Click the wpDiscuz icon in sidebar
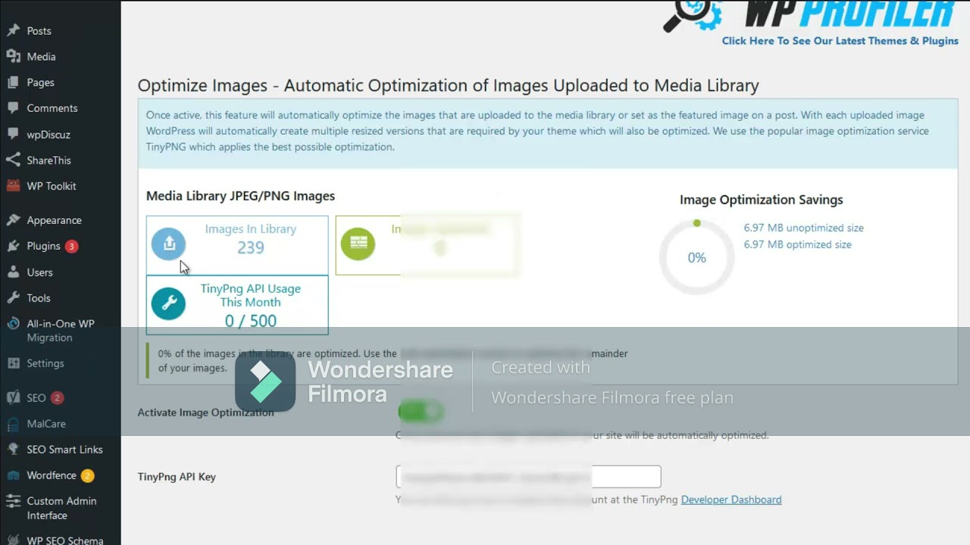The height and width of the screenshot is (545, 970). click(x=13, y=135)
